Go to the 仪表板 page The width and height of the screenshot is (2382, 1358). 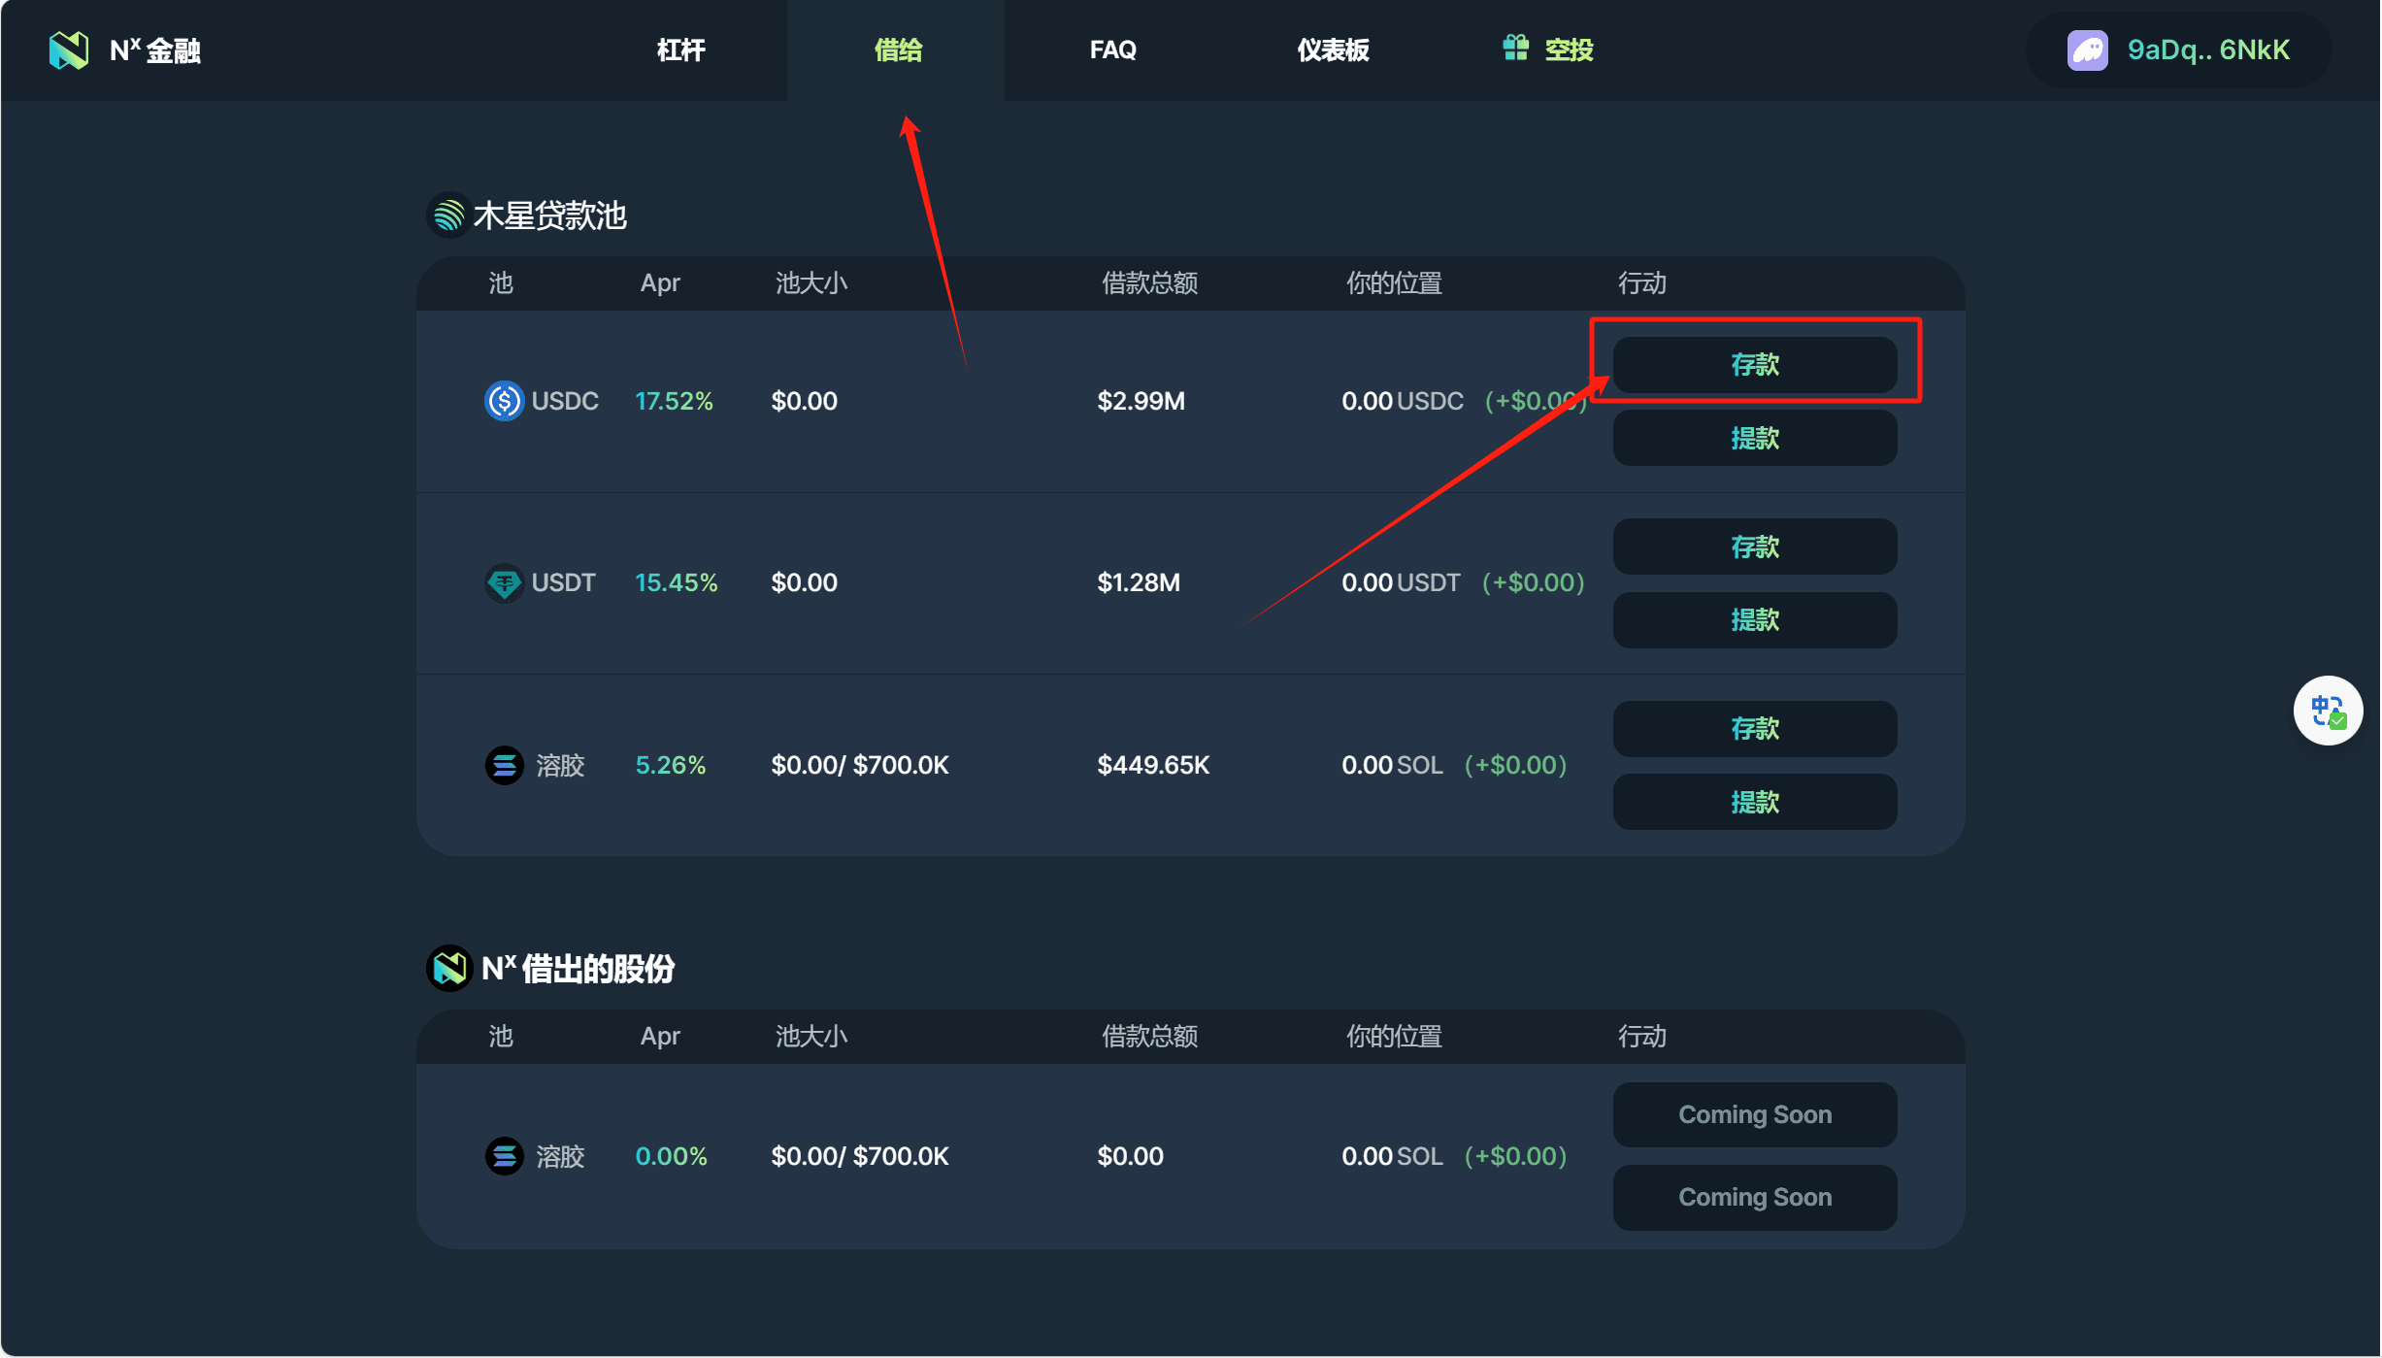1332,50
